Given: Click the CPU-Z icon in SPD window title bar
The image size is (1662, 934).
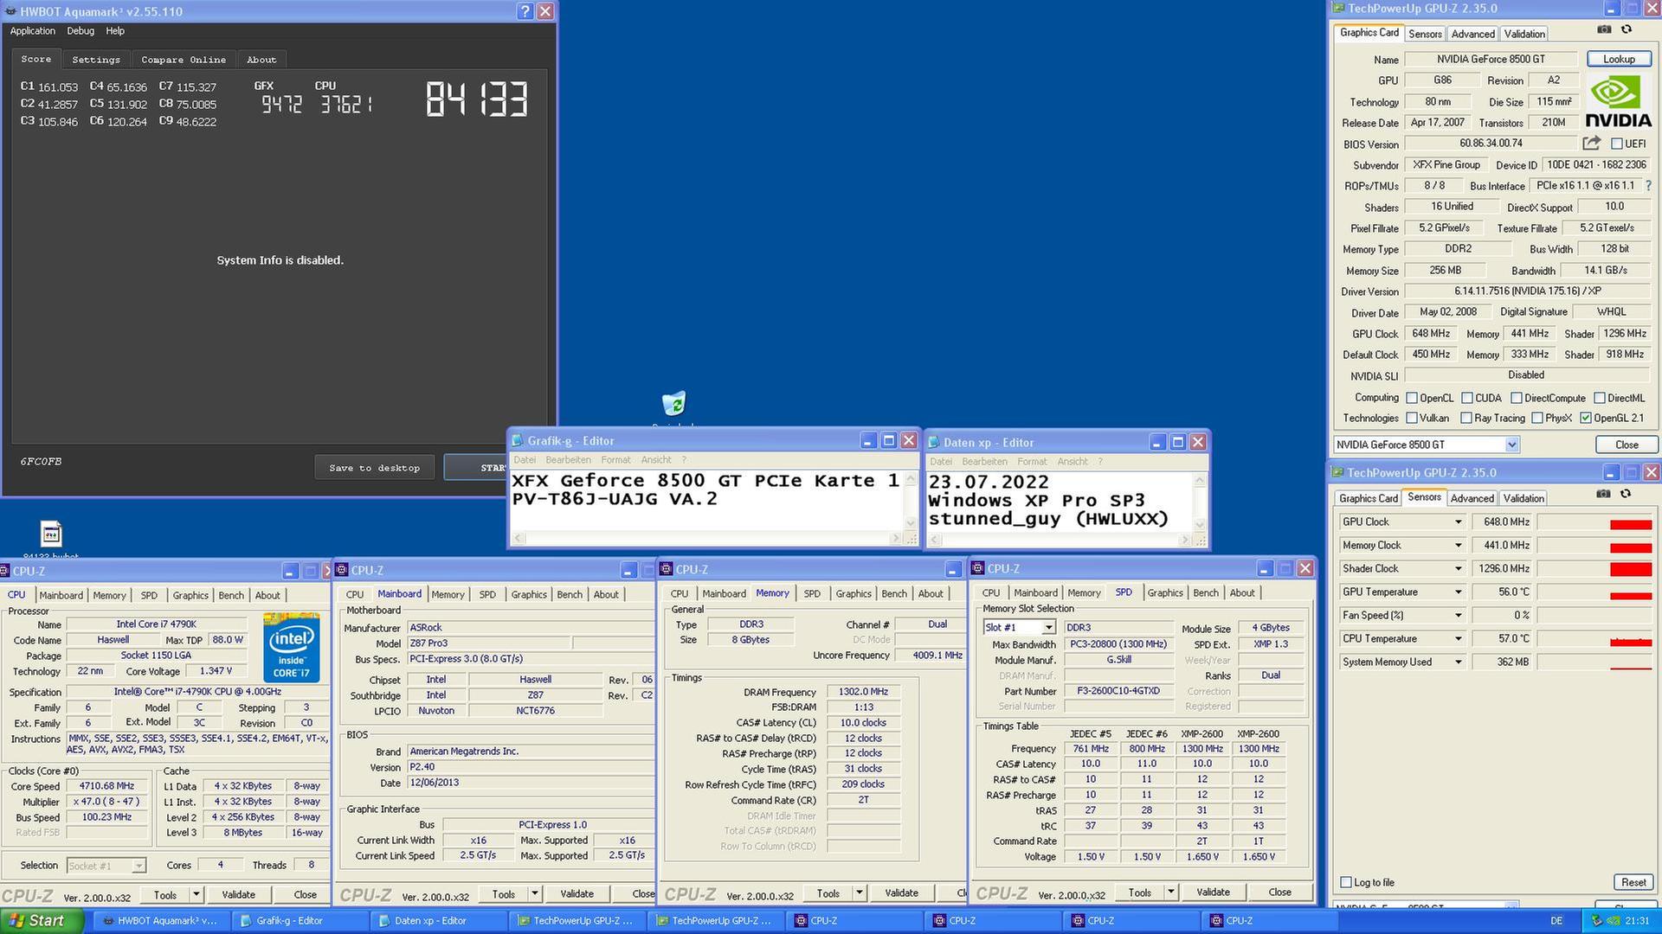Looking at the screenshot, I should pos(977,568).
